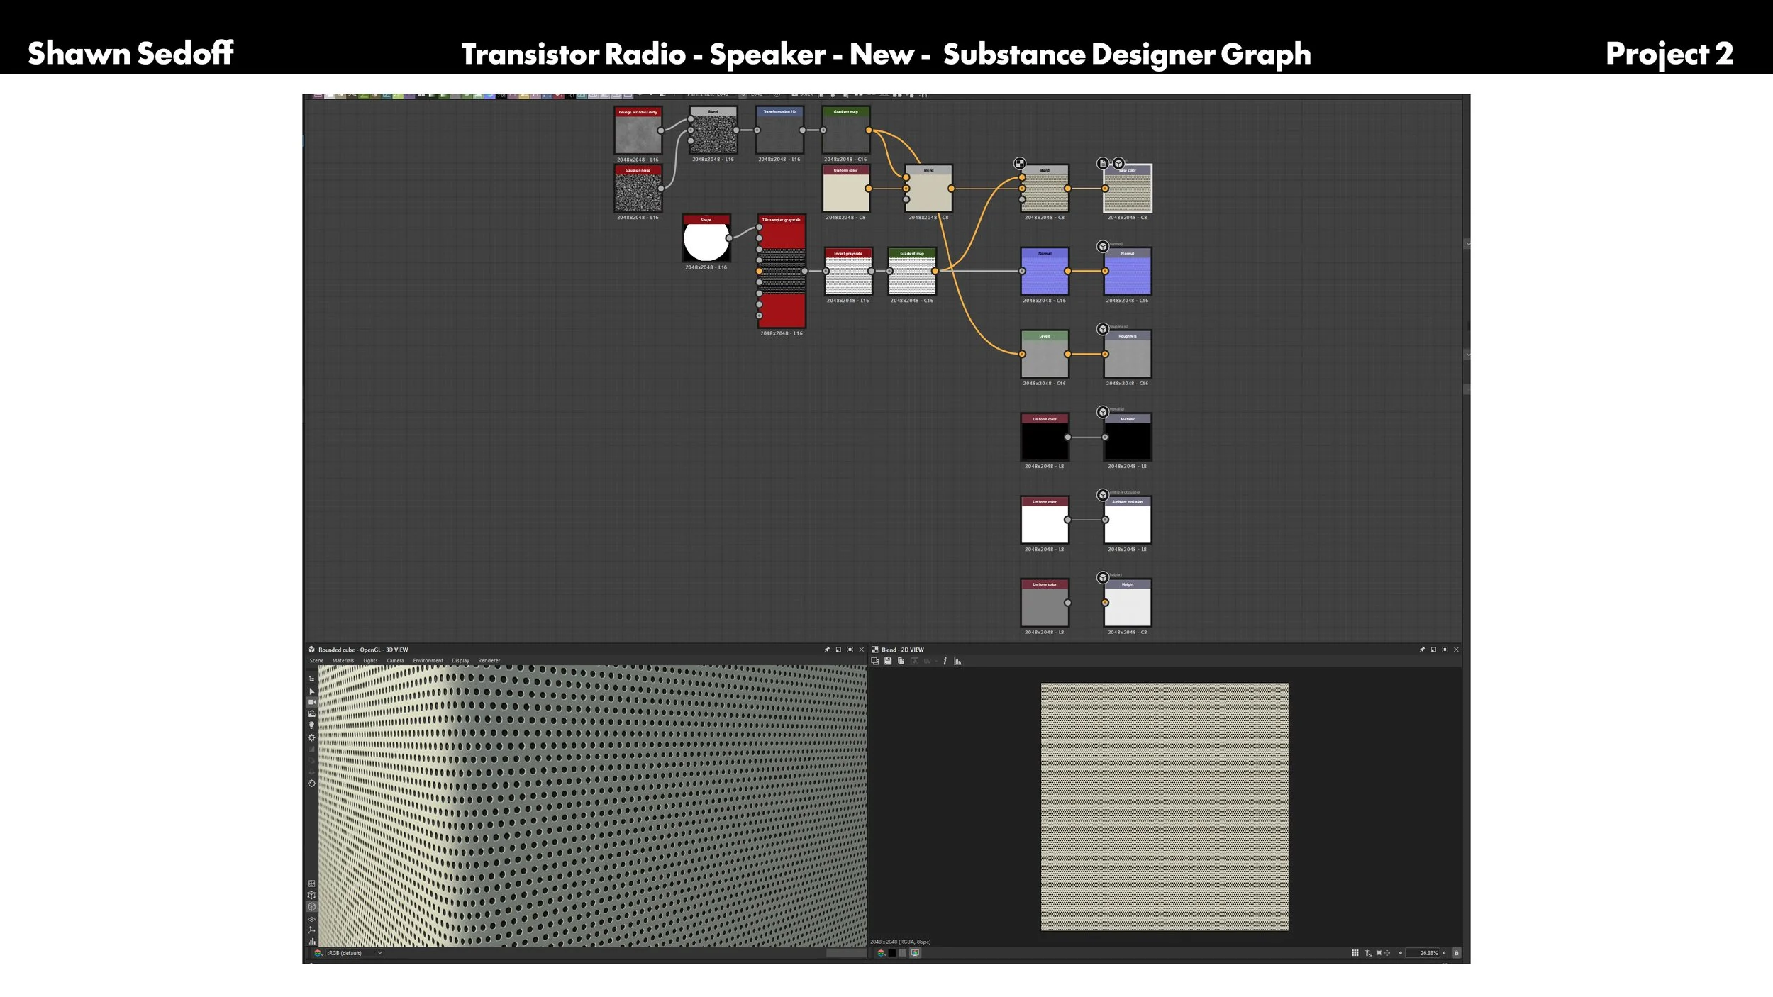Image resolution: width=1773 pixels, height=997 pixels.
Task: Select the Height output node
Action: (x=1128, y=603)
